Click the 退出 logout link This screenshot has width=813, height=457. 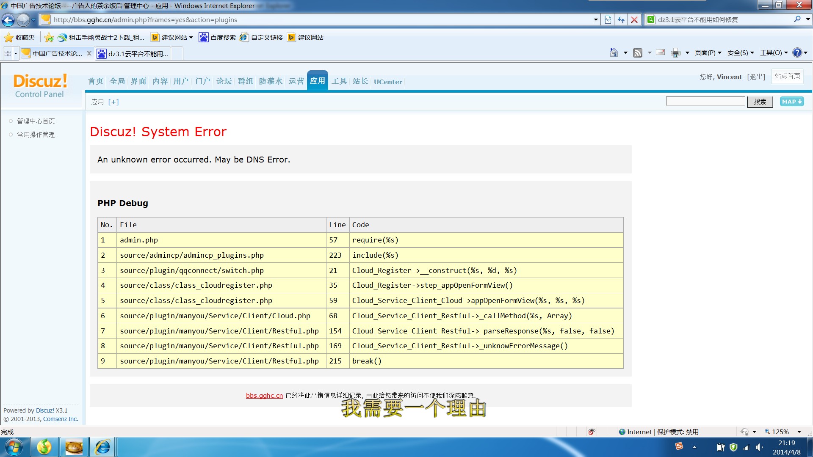(x=756, y=77)
